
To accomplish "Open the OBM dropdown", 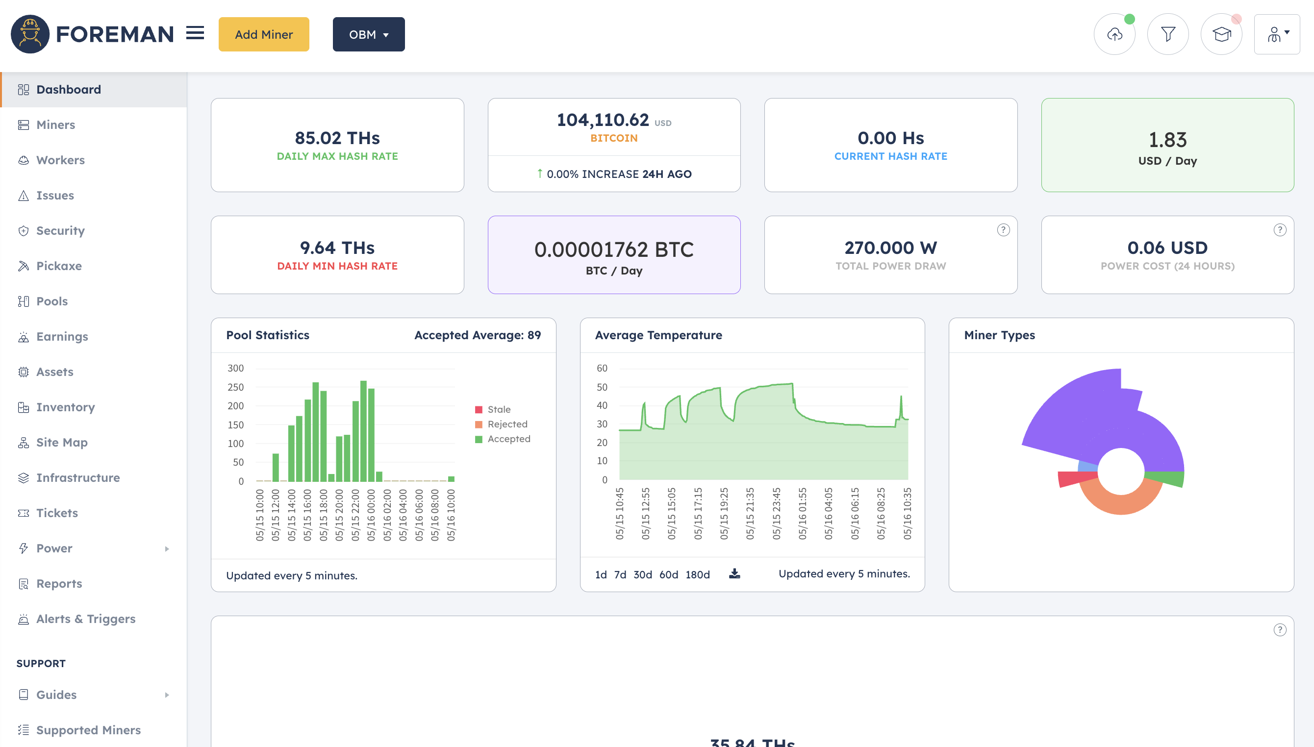I will click(368, 34).
